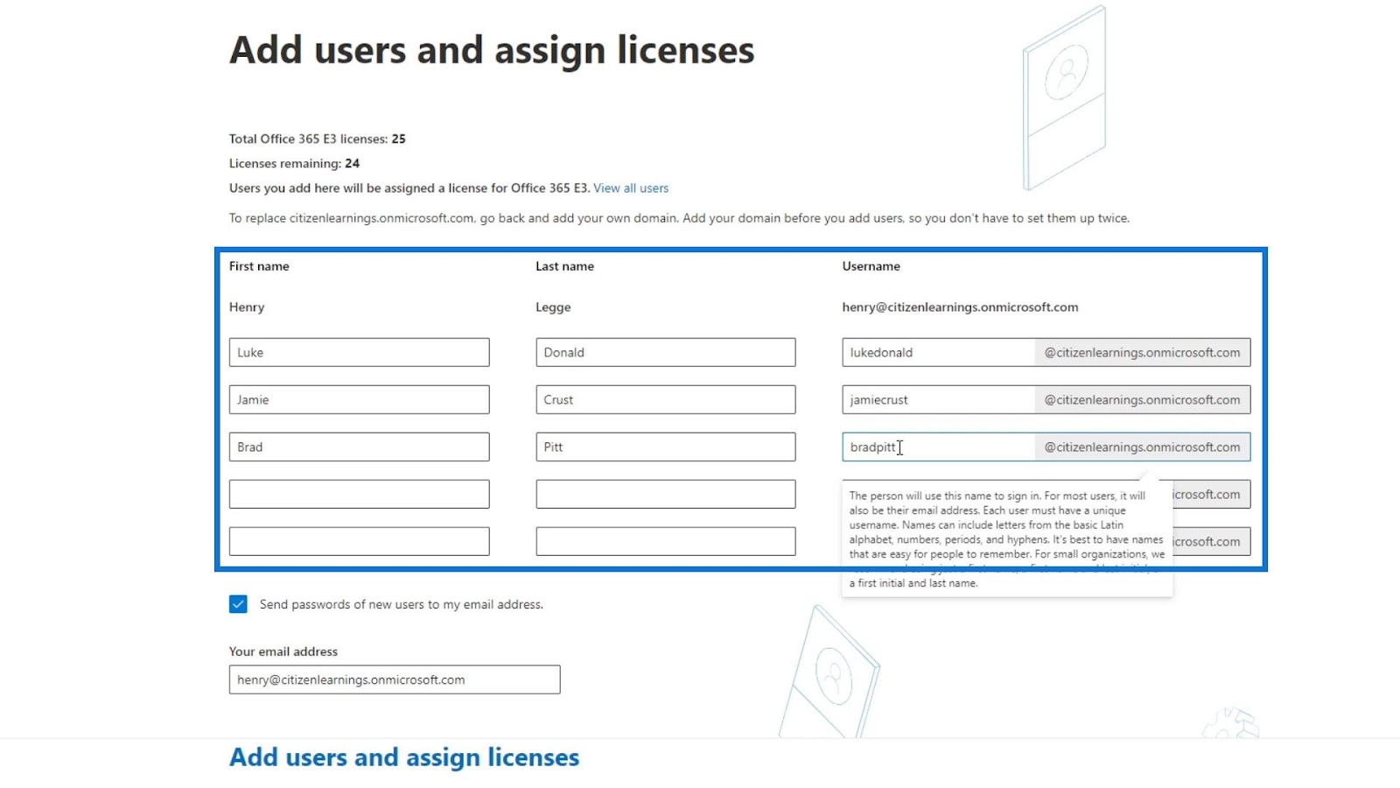Viewport: 1400px width, 788px height.
Task: Select the Licenses remaining: 24 text
Action: click(x=294, y=164)
